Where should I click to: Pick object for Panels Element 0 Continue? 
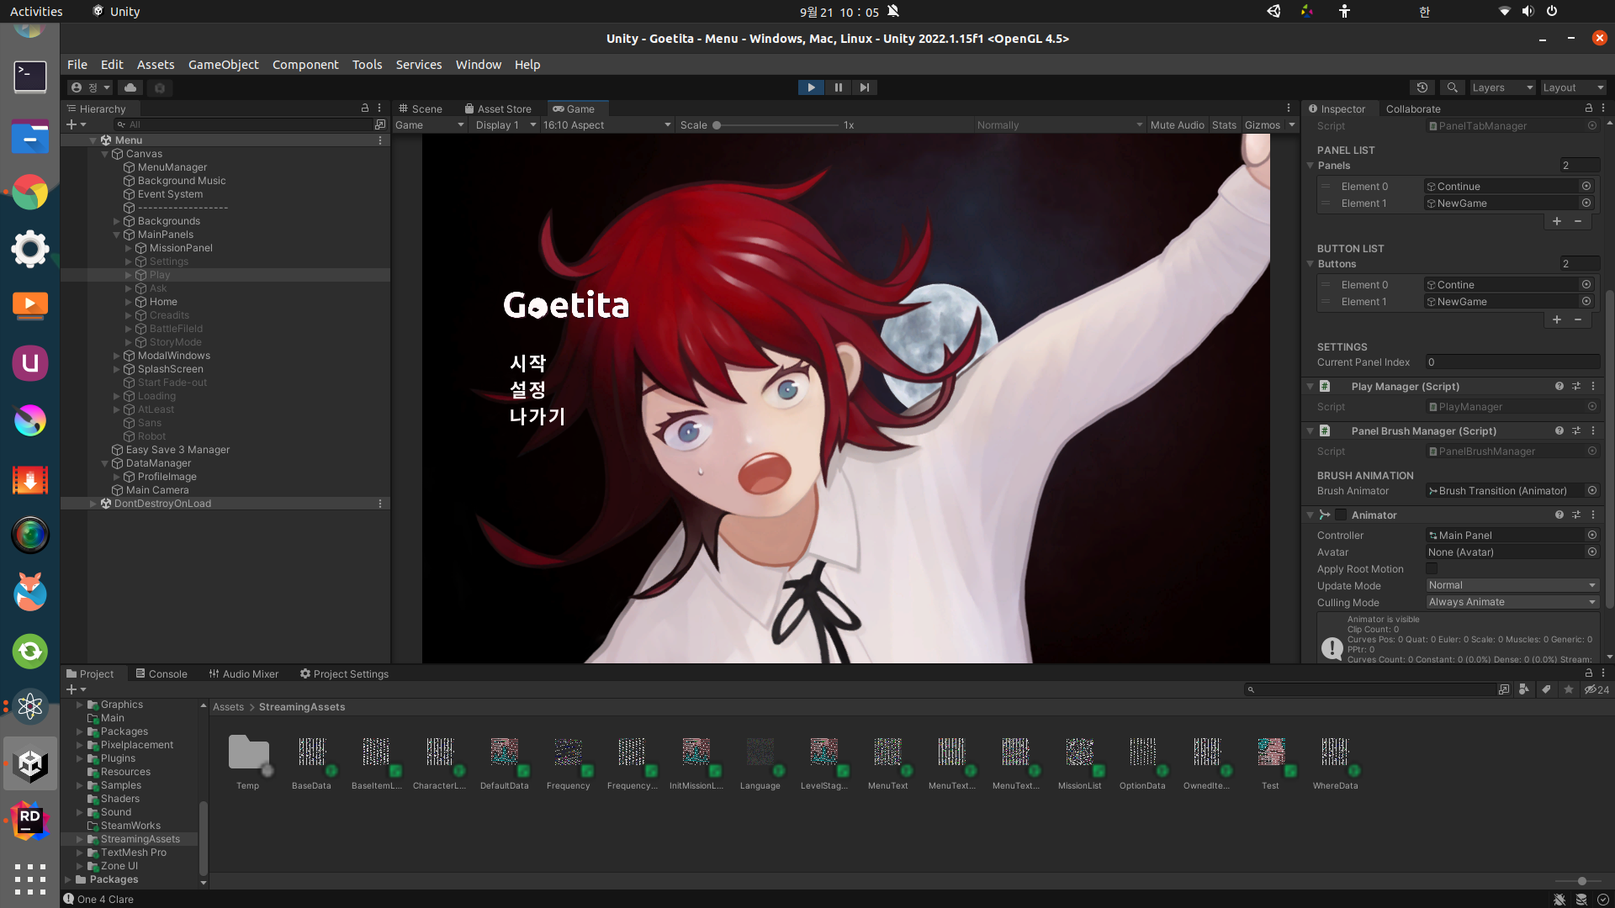click(1586, 186)
